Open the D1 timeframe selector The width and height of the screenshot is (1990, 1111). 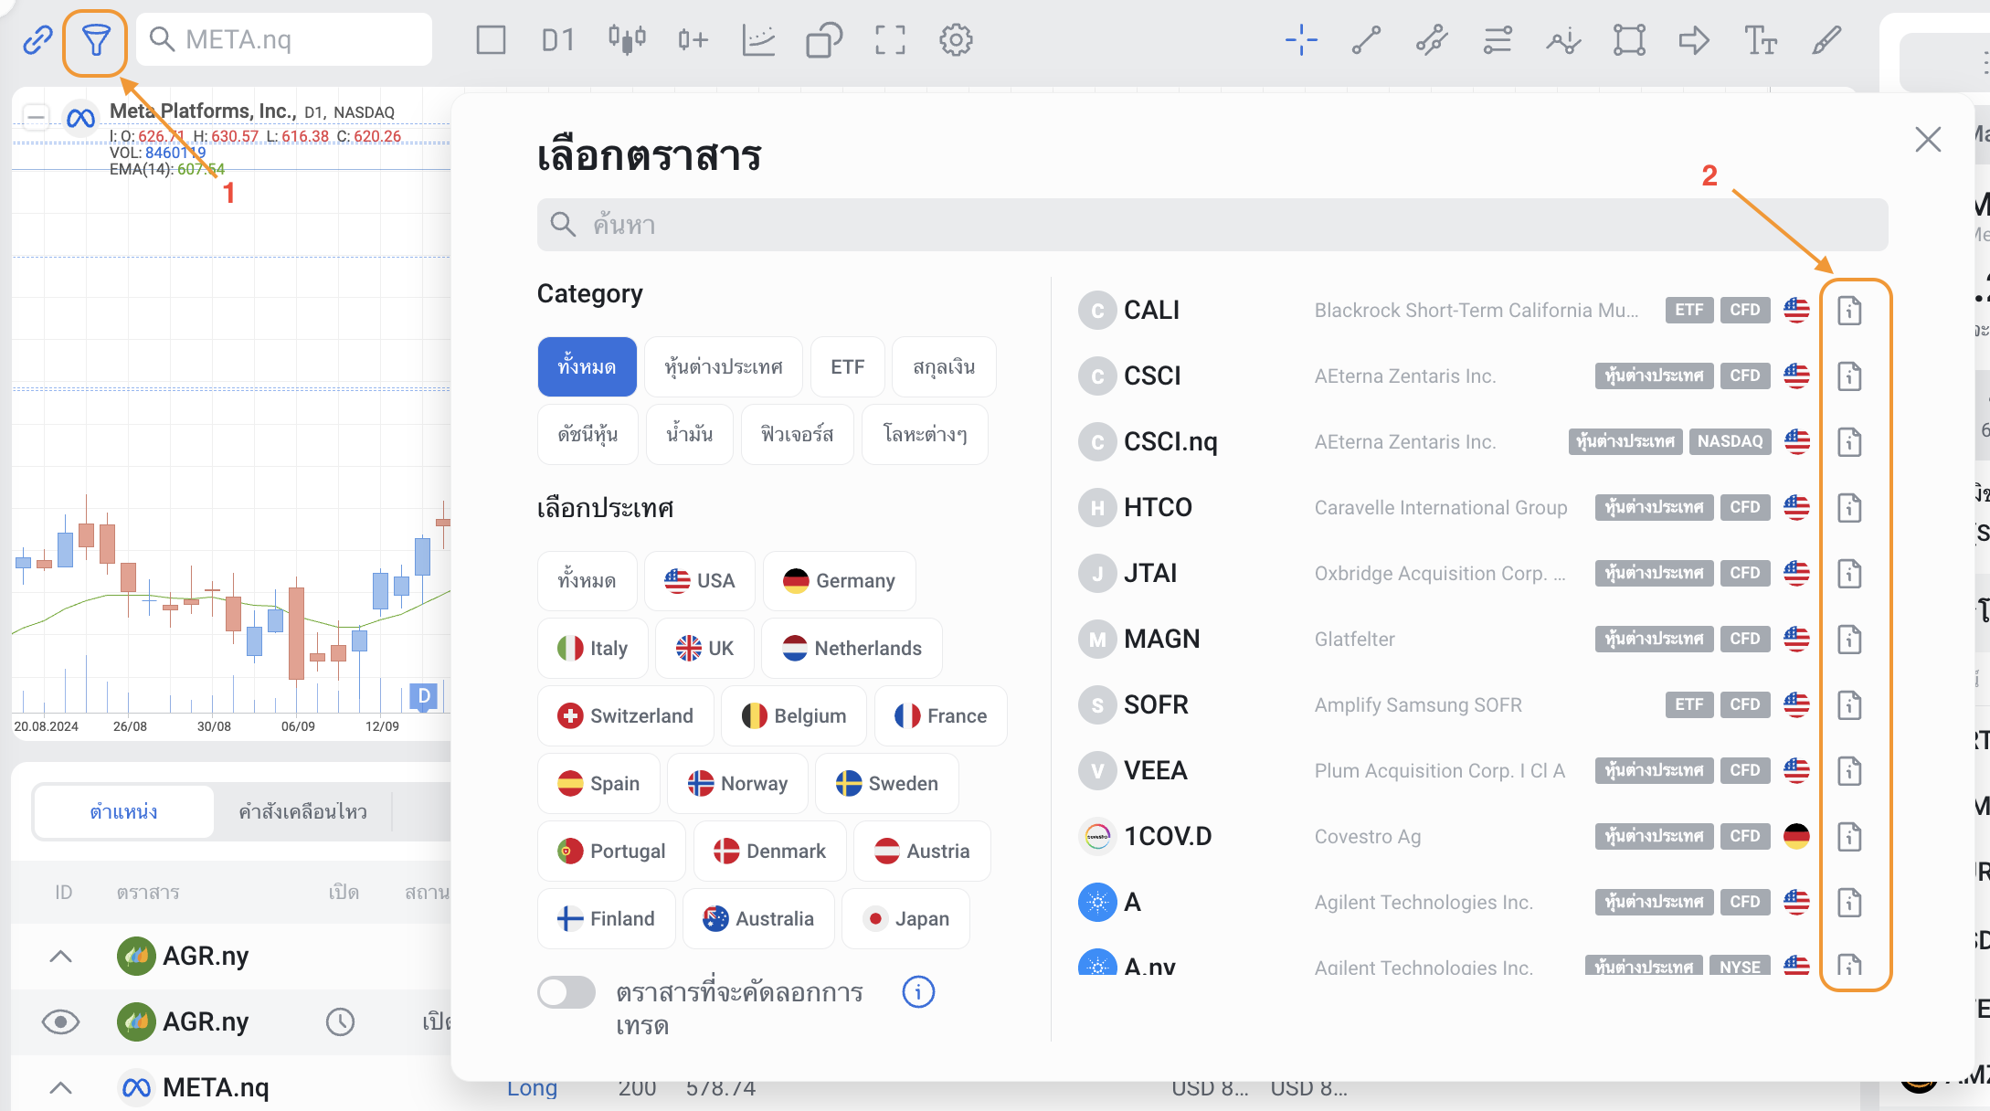click(x=557, y=40)
